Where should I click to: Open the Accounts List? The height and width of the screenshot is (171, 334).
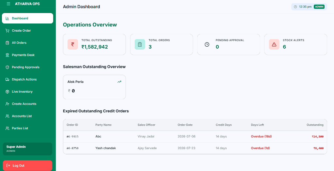[x=27, y=116]
